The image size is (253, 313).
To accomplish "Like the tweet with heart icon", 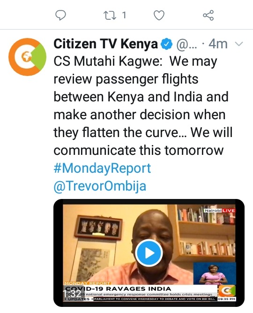I will point(159,15).
